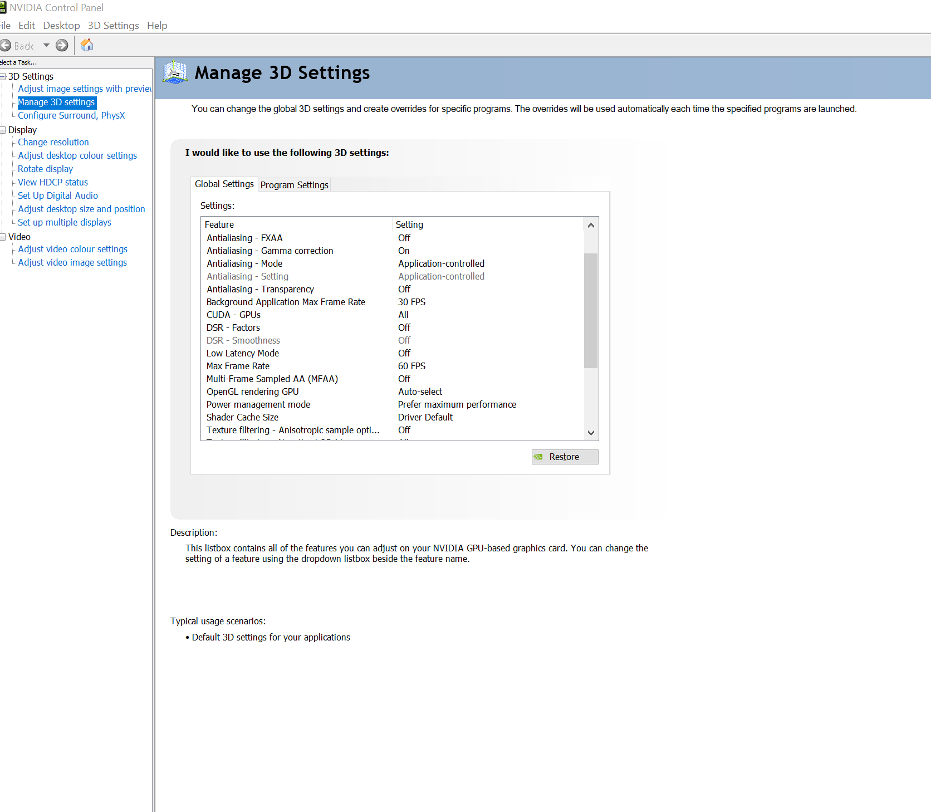
Task: Click the Restore button
Action: (565, 457)
